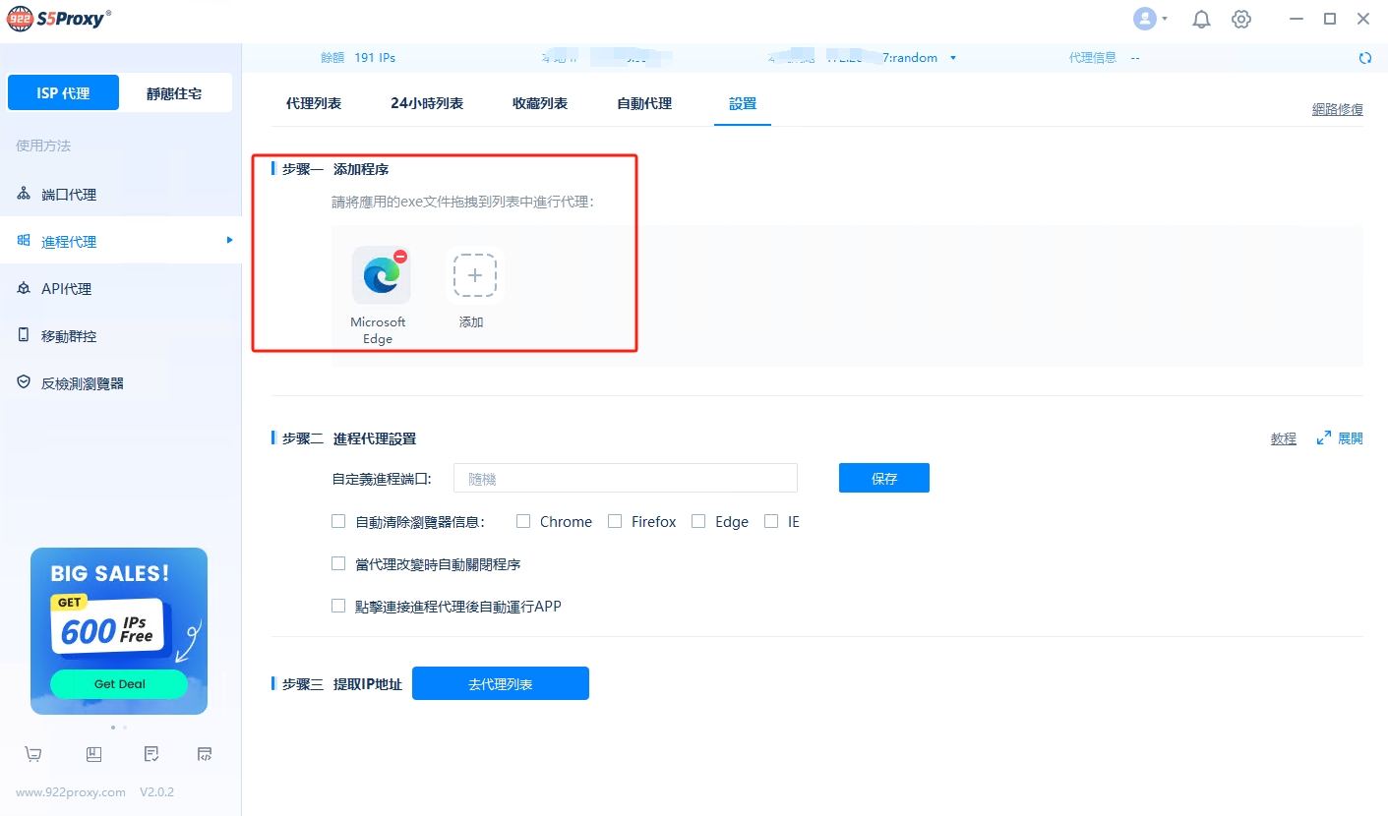Viewport: 1388px width, 816px height.
Task: Open the settings gear icon in title bar
Action: 1241,20
